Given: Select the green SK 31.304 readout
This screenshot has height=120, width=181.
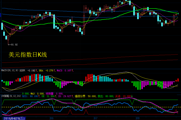Looking at the screenshot, I should 49,96.
